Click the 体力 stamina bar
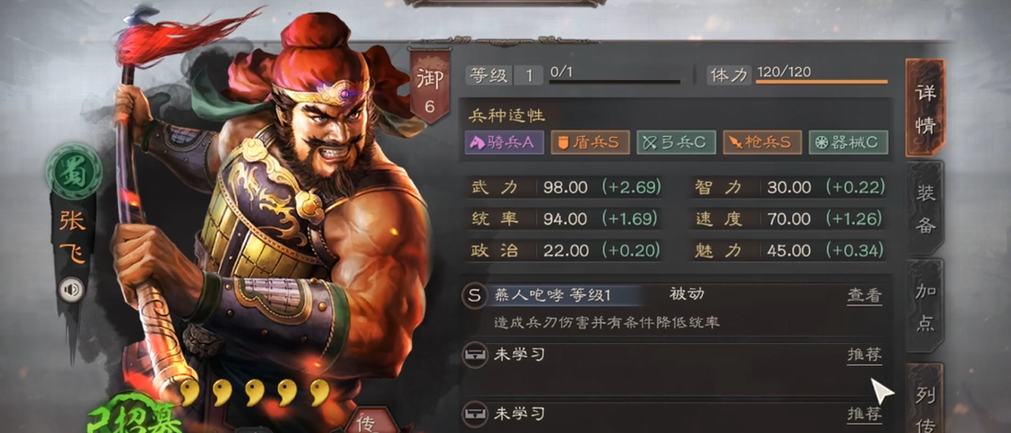Image resolution: width=1011 pixels, height=433 pixels. point(821,82)
